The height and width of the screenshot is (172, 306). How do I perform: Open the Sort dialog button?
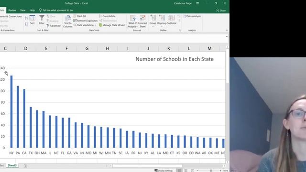[x=32, y=20]
